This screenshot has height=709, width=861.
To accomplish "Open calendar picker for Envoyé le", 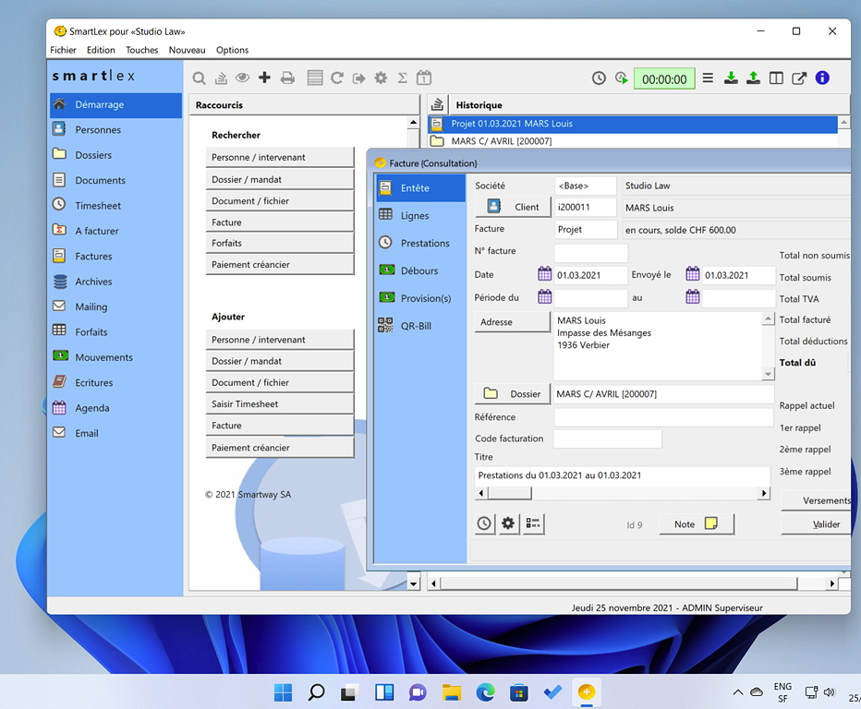I will pyautogui.click(x=693, y=275).
